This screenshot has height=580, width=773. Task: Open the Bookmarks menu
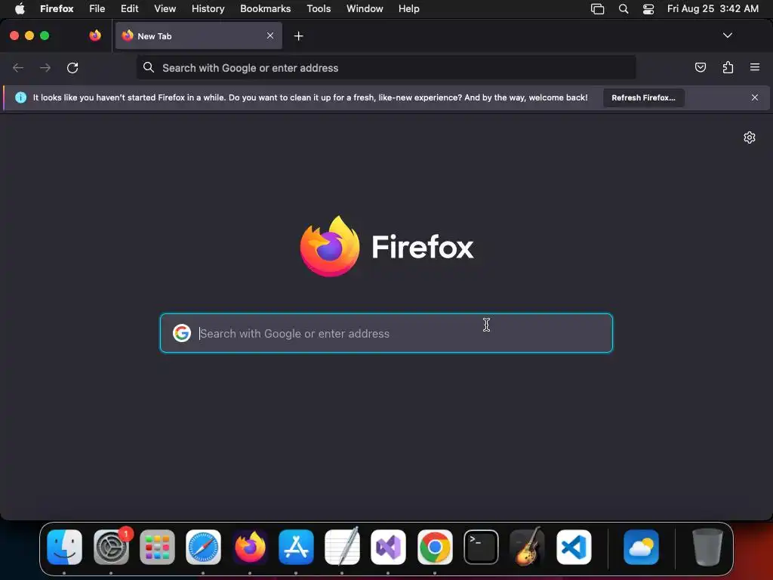click(265, 9)
